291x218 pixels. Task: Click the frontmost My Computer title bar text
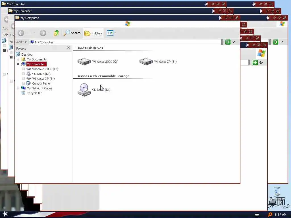(x=30, y=18)
